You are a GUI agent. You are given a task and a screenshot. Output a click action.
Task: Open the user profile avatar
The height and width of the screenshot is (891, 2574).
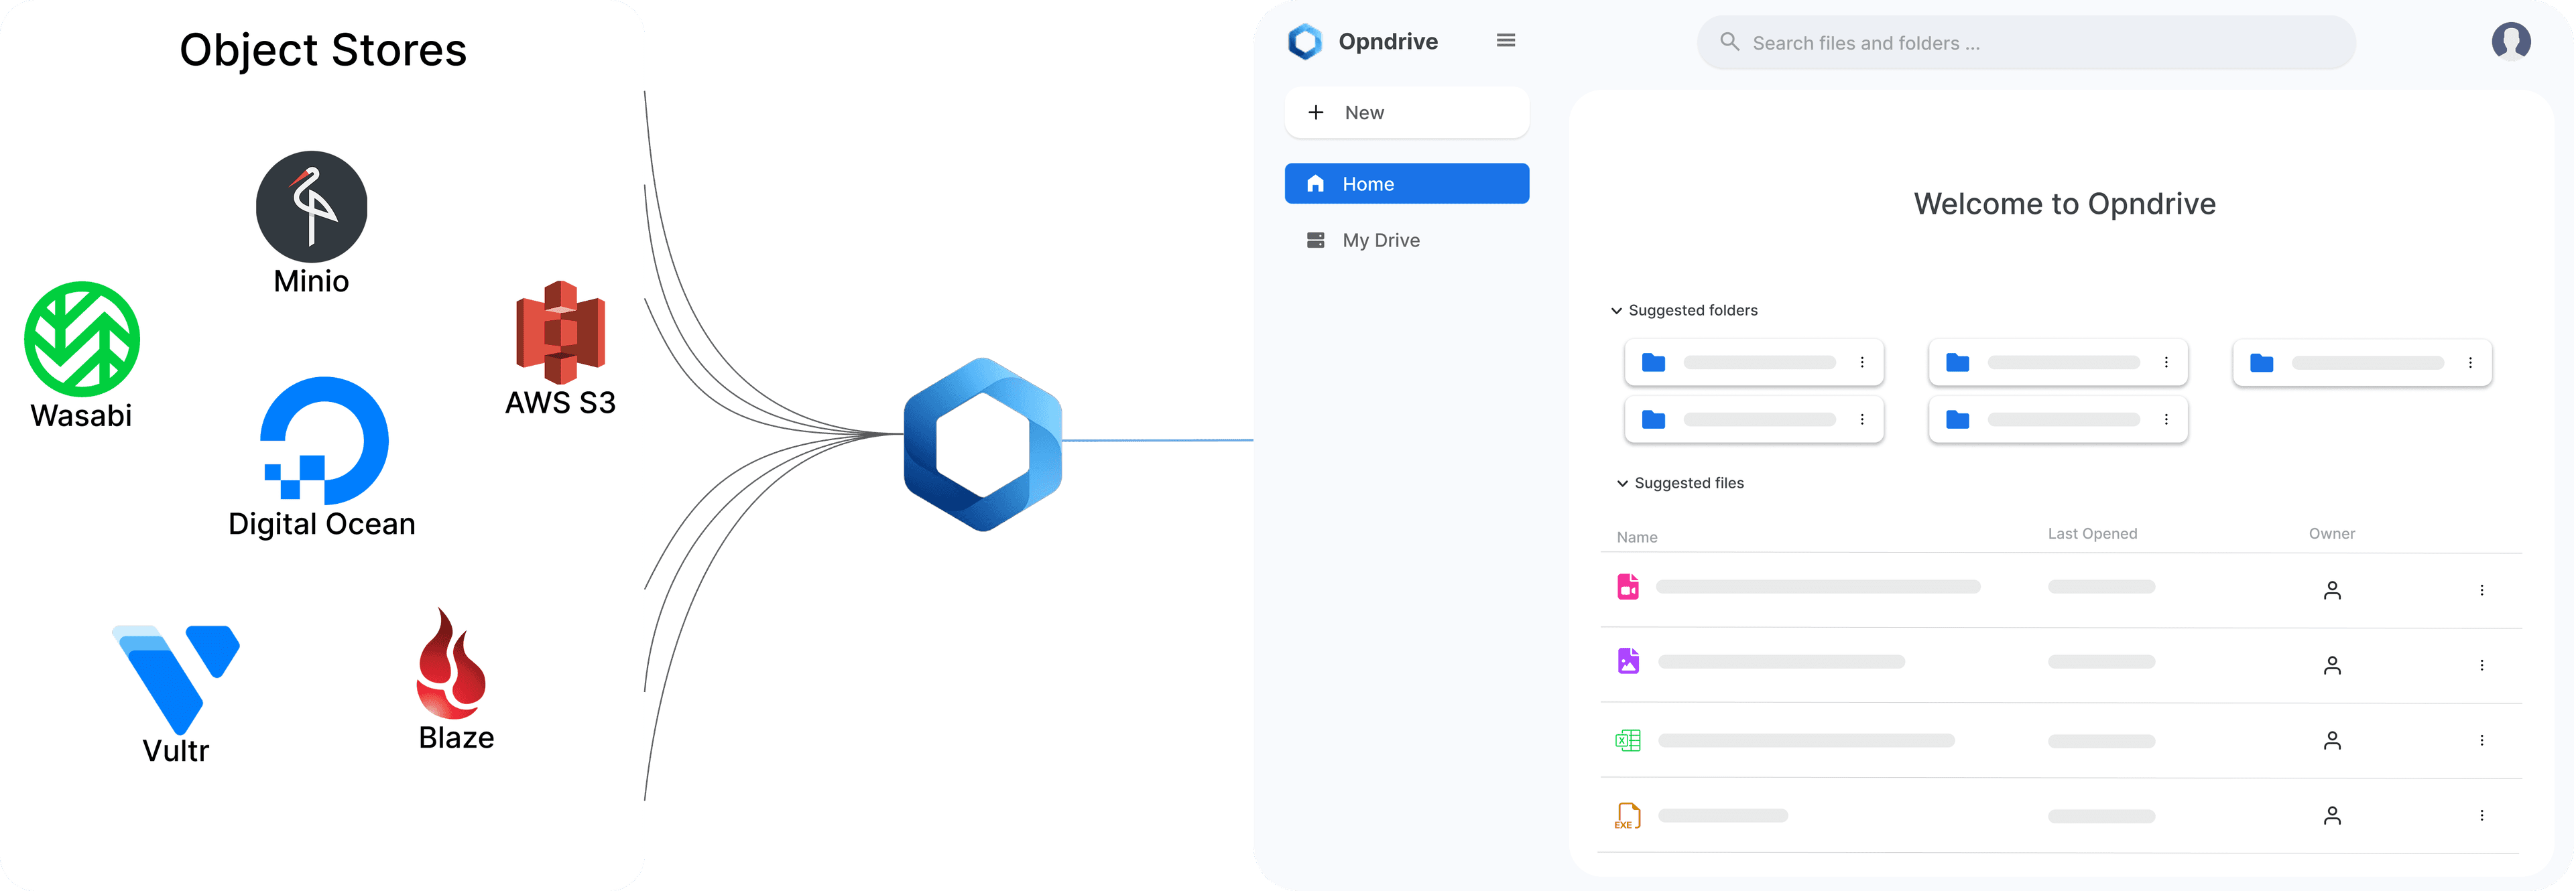point(2511,42)
